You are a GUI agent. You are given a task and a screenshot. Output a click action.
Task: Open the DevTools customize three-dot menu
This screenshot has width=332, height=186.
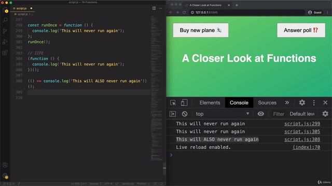click(x=314, y=103)
